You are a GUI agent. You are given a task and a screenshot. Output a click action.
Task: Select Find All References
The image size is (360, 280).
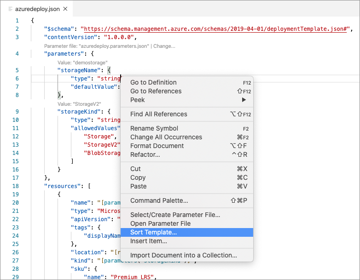(x=186, y=114)
